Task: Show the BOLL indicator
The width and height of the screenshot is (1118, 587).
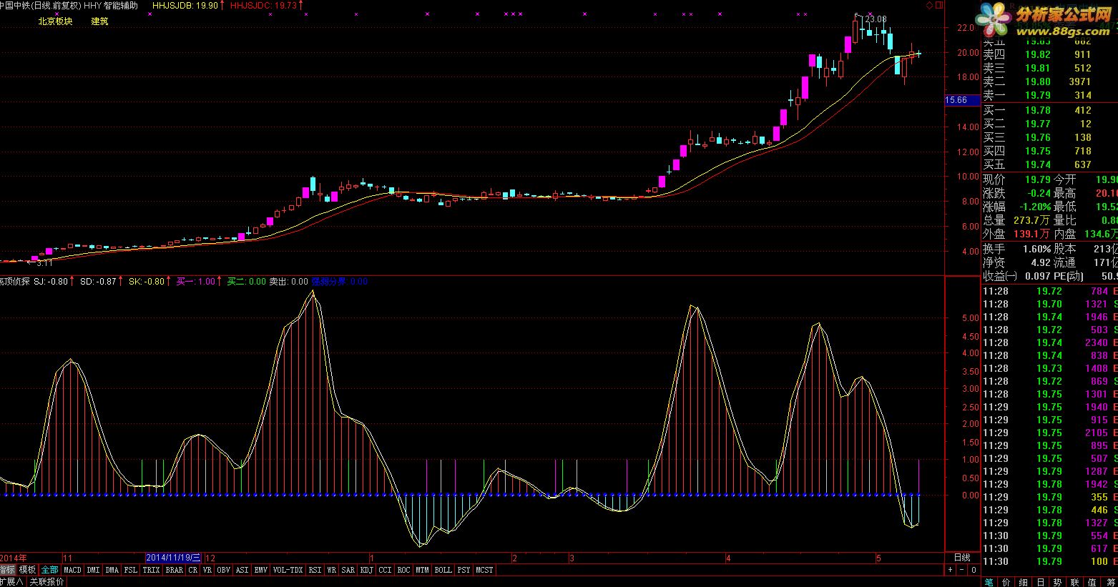Action: click(x=443, y=570)
